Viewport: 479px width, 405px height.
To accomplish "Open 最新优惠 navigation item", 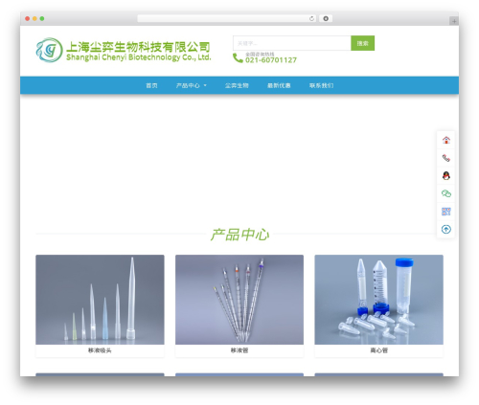I will point(279,85).
